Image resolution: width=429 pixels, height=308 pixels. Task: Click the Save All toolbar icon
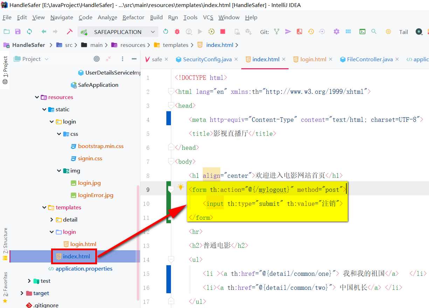[18, 31]
